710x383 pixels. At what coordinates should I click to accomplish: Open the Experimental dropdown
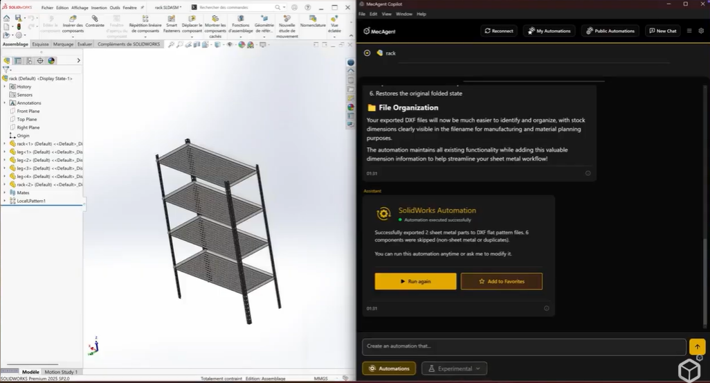click(454, 368)
